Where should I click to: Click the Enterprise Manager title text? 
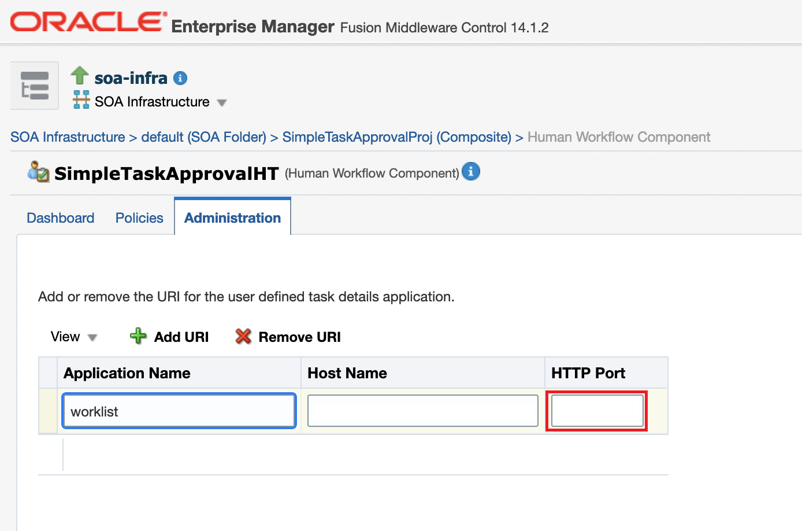253,27
